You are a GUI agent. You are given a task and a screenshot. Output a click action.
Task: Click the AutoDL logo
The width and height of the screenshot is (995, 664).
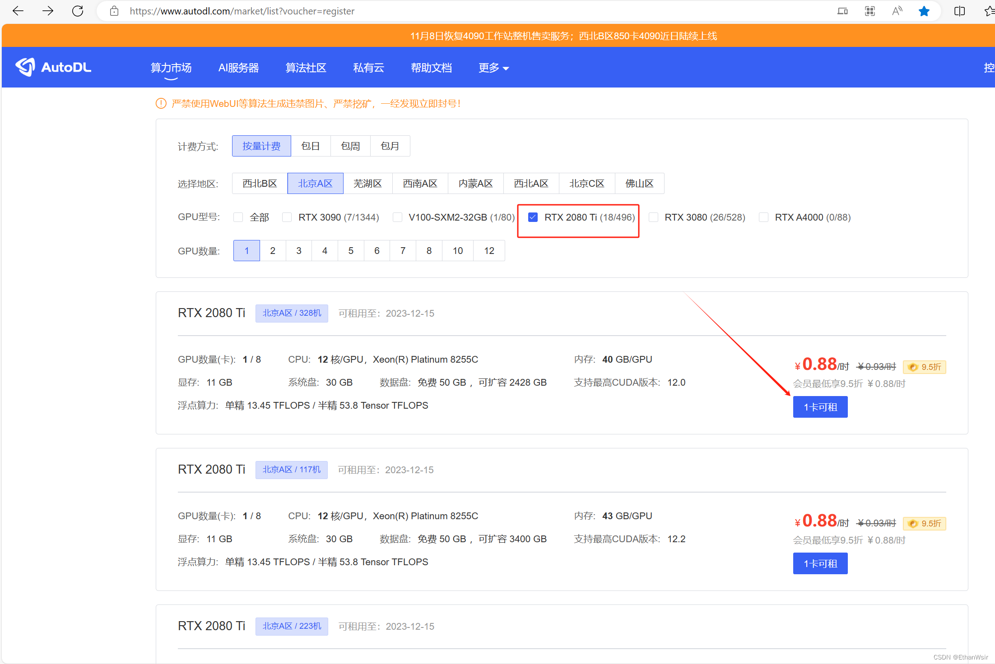[53, 67]
